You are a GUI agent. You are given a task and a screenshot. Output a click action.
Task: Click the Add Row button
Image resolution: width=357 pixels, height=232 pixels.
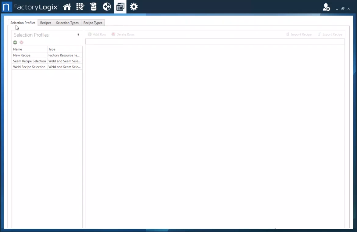point(97,34)
